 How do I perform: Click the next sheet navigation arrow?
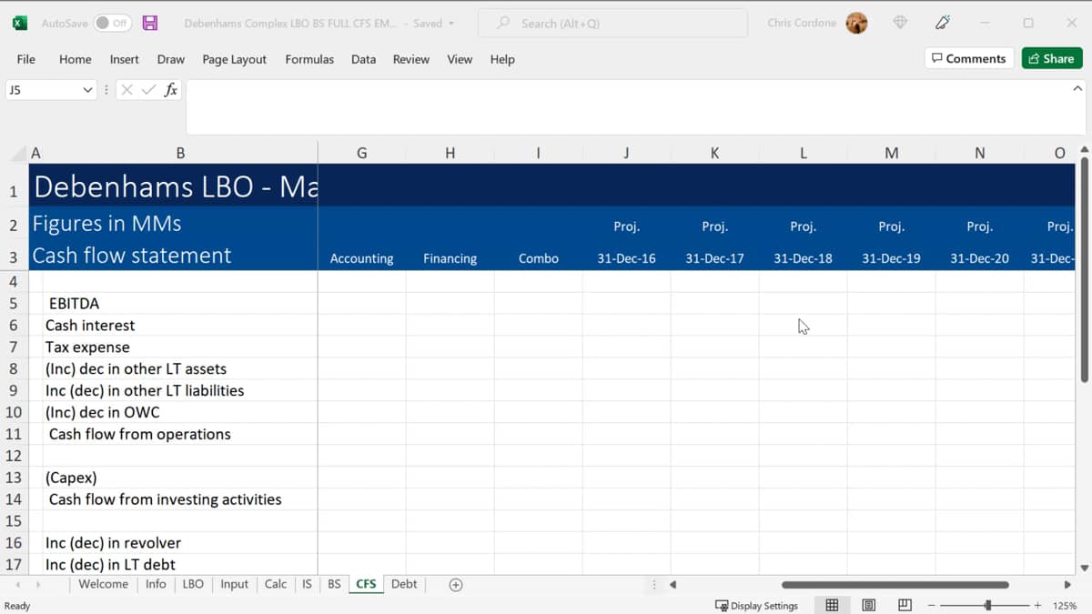(x=39, y=584)
